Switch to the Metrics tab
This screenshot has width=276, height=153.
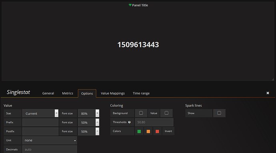pyautogui.click(x=68, y=93)
